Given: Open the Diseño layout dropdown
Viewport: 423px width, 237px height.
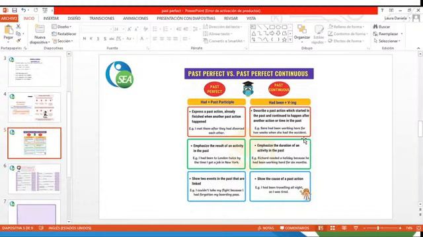Looking at the screenshot, I should (61, 26).
